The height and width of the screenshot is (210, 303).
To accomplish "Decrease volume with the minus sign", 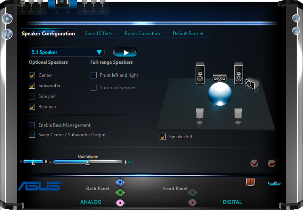I will [50, 162].
